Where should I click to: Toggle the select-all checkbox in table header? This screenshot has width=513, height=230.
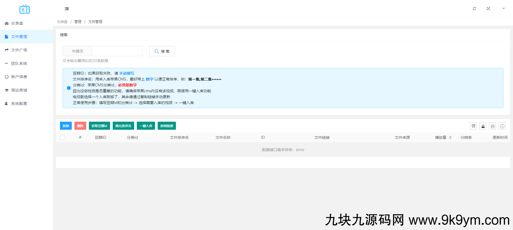pyautogui.click(x=63, y=137)
